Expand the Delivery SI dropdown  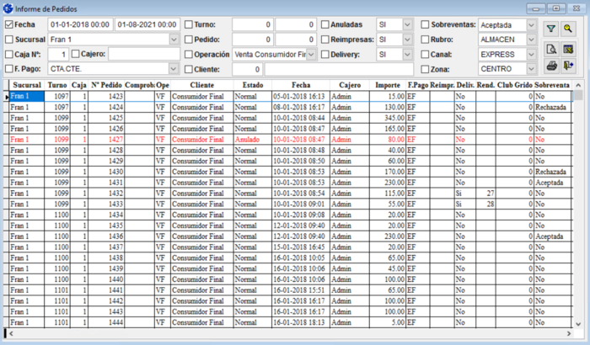(x=407, y=55)
